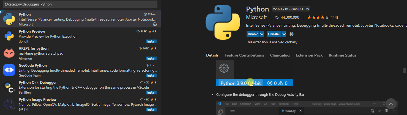Select the Python snake icon in results list
Viewport: 407px width, 115px height.
pos(9,19)
